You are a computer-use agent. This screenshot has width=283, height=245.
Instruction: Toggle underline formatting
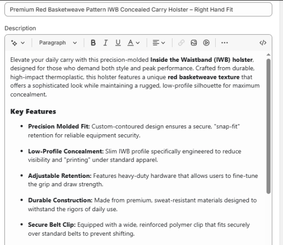(118, 43)
